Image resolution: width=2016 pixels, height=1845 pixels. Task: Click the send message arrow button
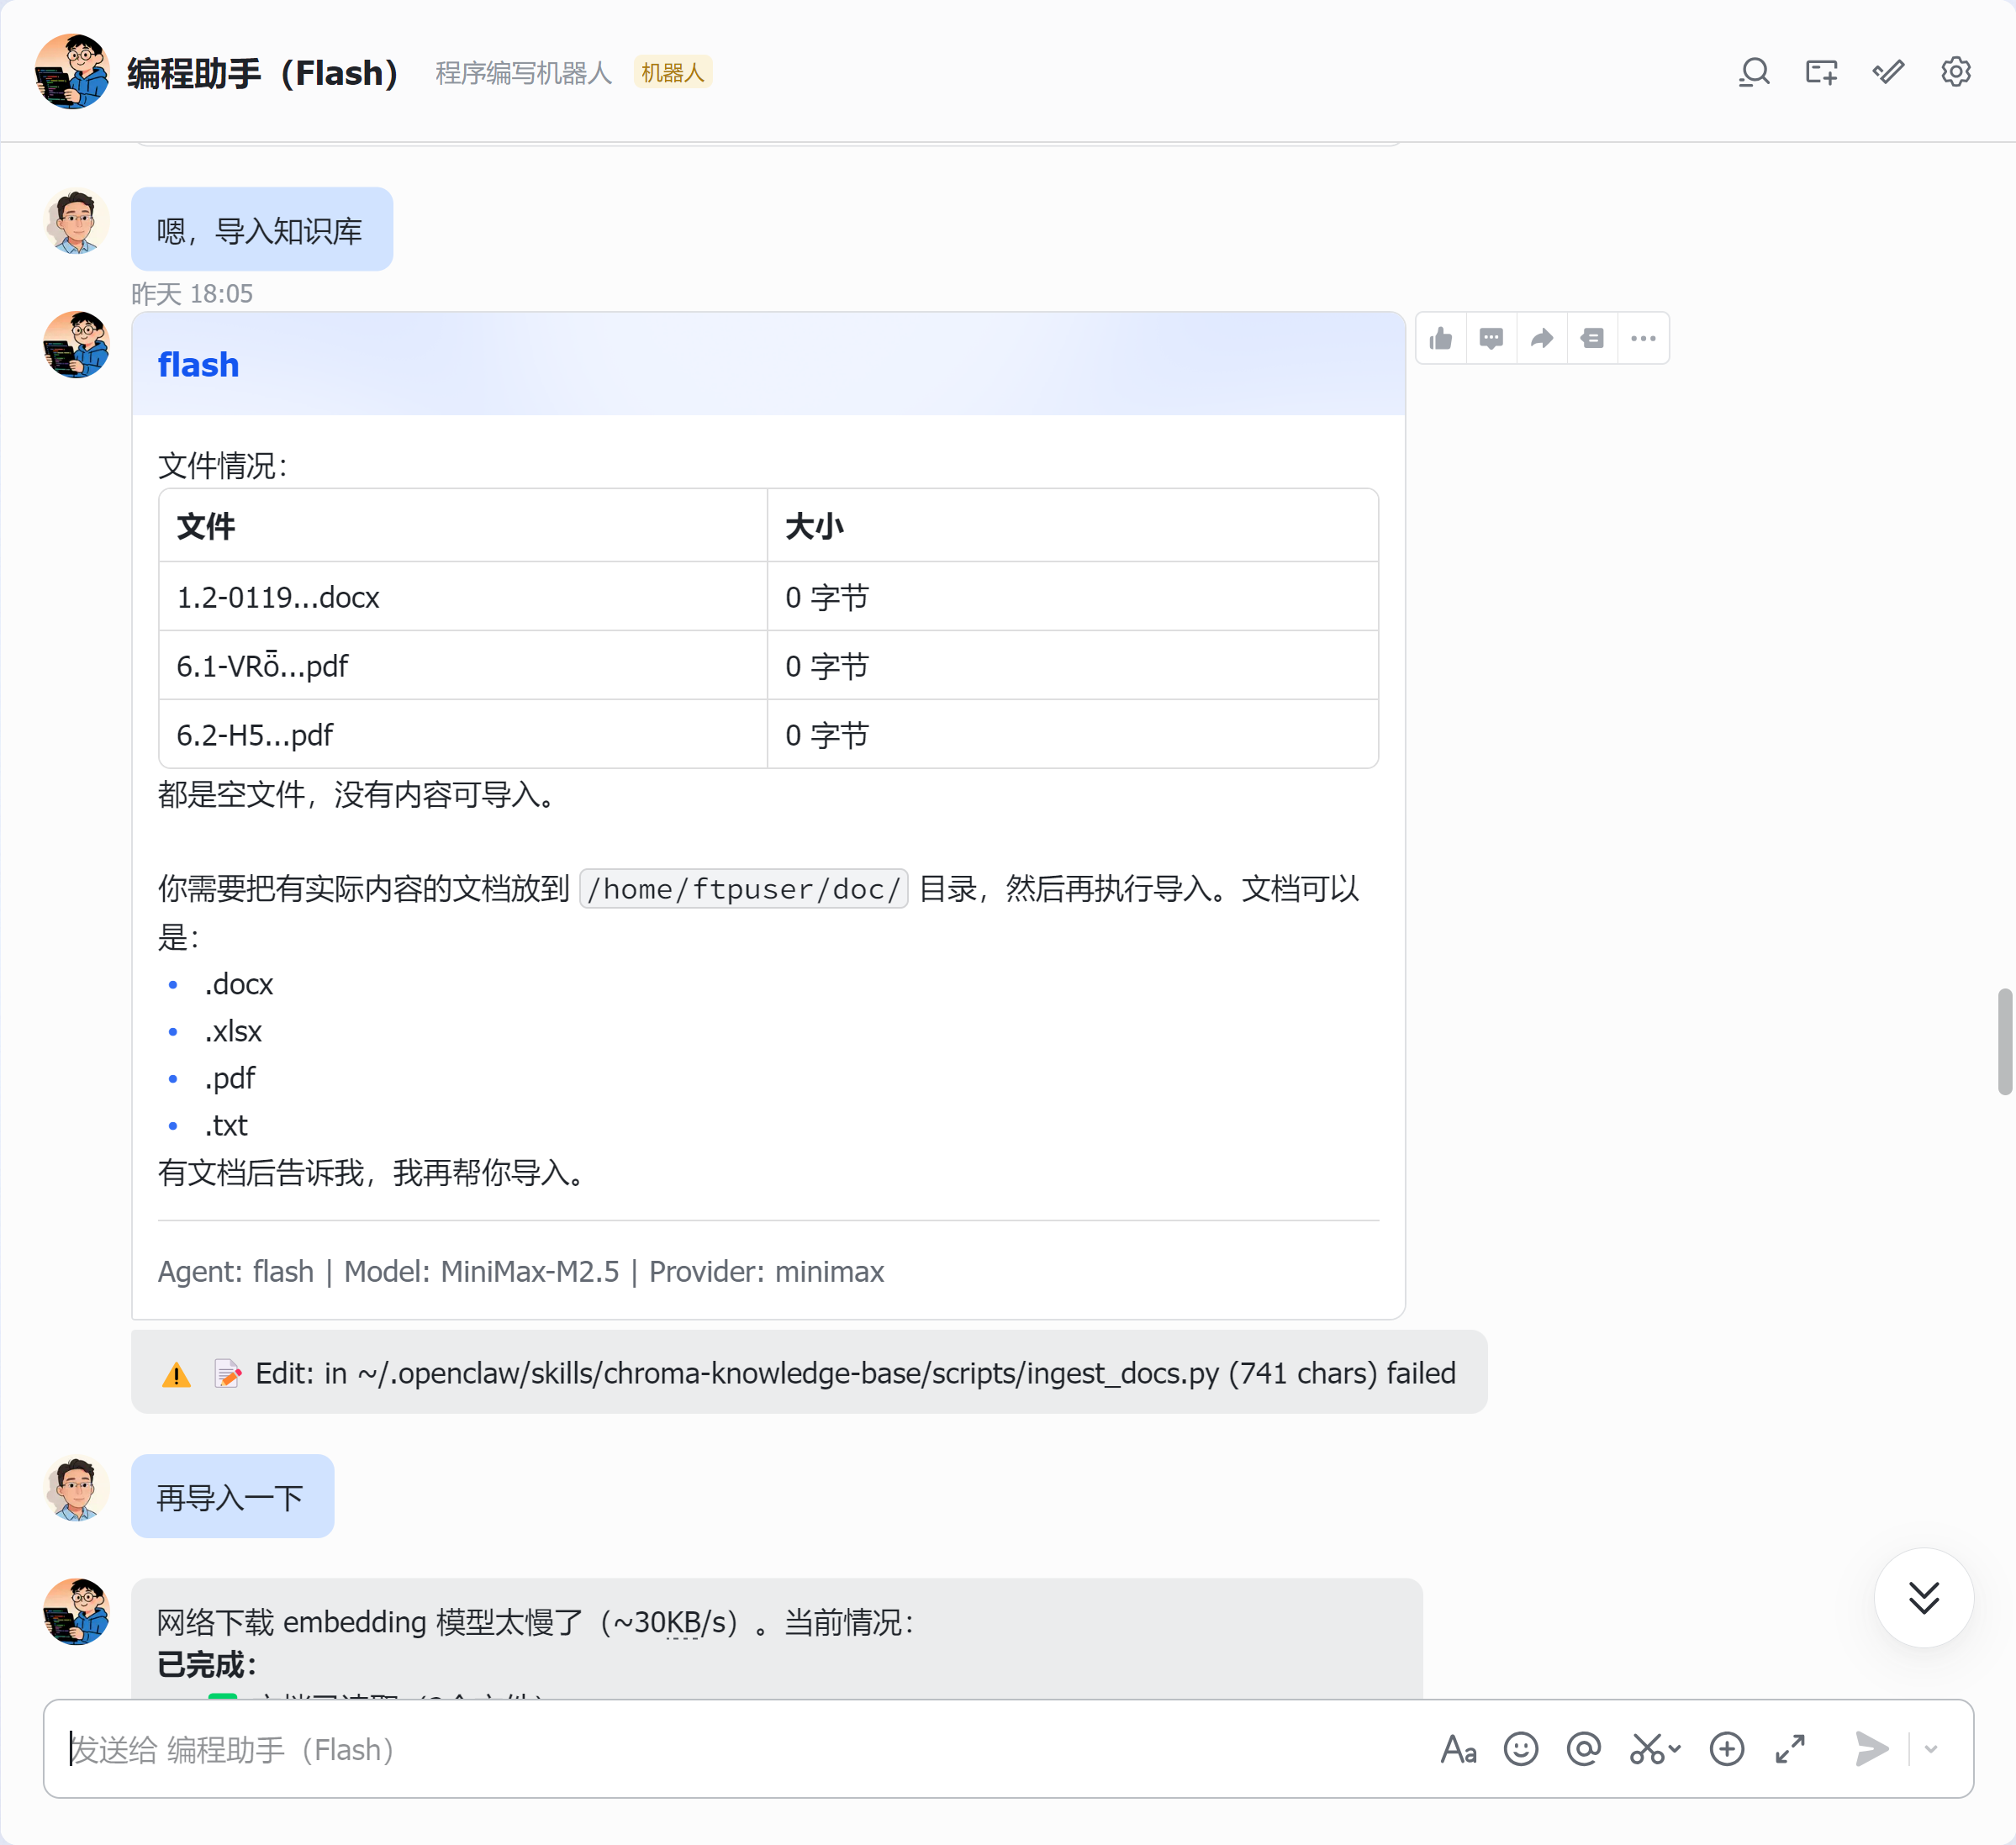click(x=1871, y=1749)
